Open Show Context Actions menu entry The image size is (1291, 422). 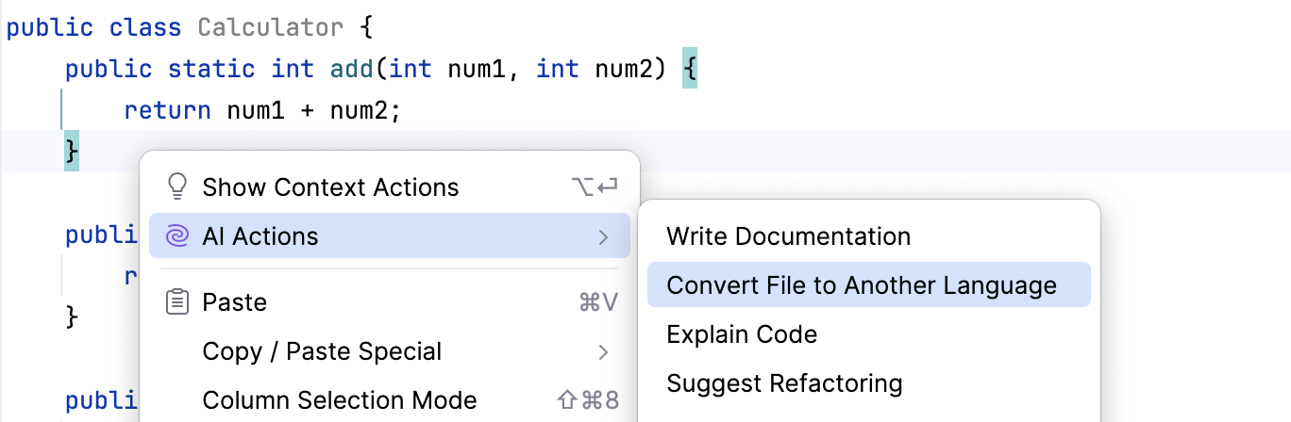[x=330, y=187]
